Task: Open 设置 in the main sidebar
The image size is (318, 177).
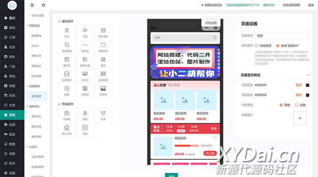Action: pyautogui.click(x=12, y=173)
